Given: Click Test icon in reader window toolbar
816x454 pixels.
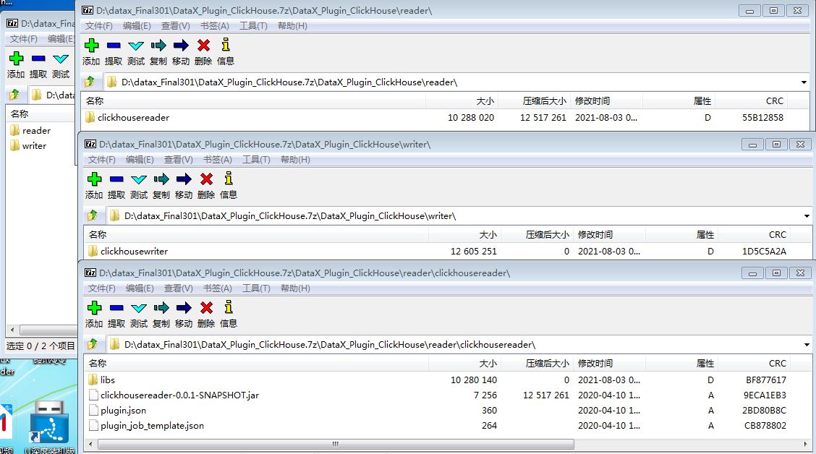Looking at the screenshot, I should tap(136, 46).
